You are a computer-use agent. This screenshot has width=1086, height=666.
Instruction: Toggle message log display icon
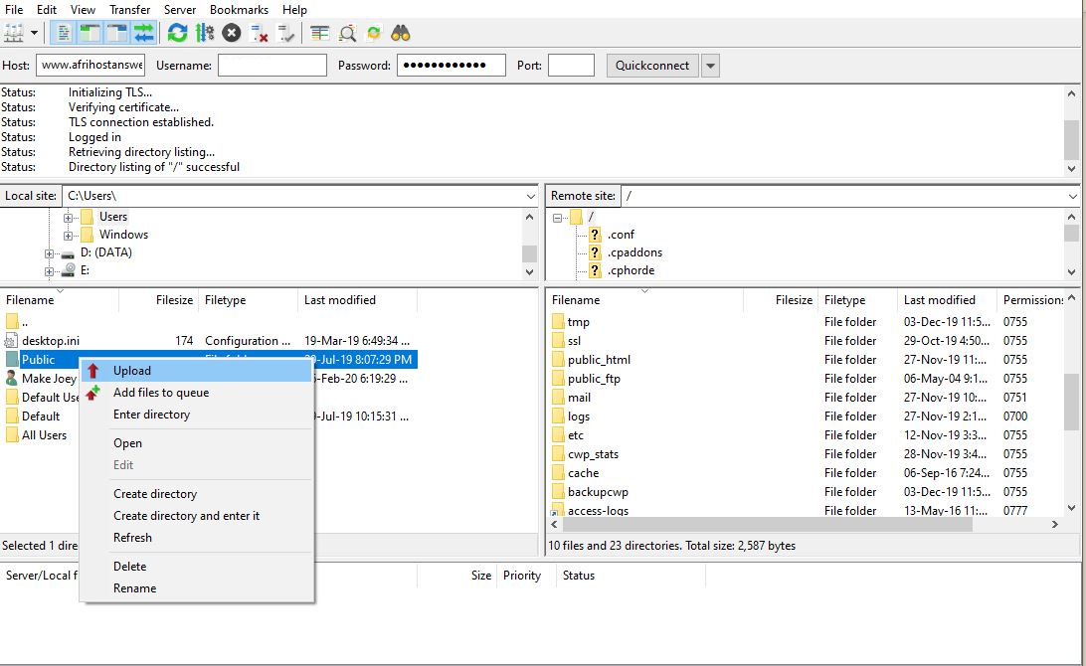tap(65, 33)
